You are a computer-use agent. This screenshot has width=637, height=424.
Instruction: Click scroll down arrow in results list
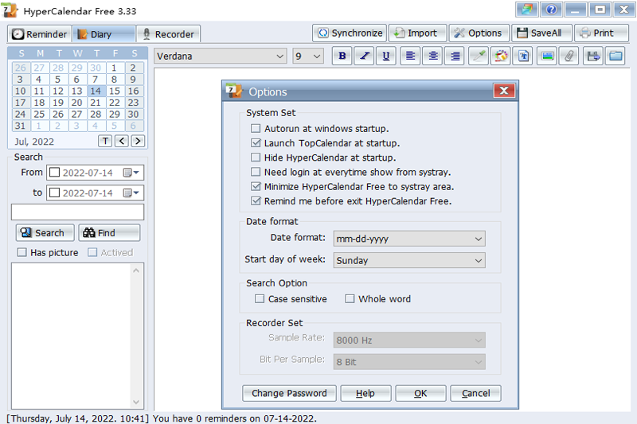(x=136, y=402)
